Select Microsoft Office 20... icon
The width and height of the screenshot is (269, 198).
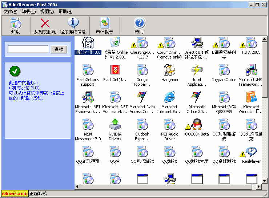[197, 97]
